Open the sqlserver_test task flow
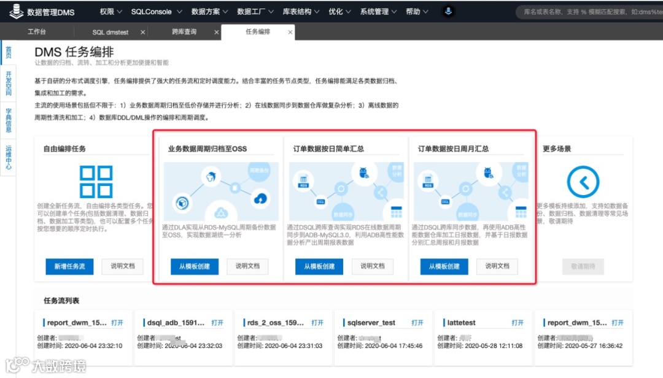The image size is (663, 378). click(x=417, y=323)
